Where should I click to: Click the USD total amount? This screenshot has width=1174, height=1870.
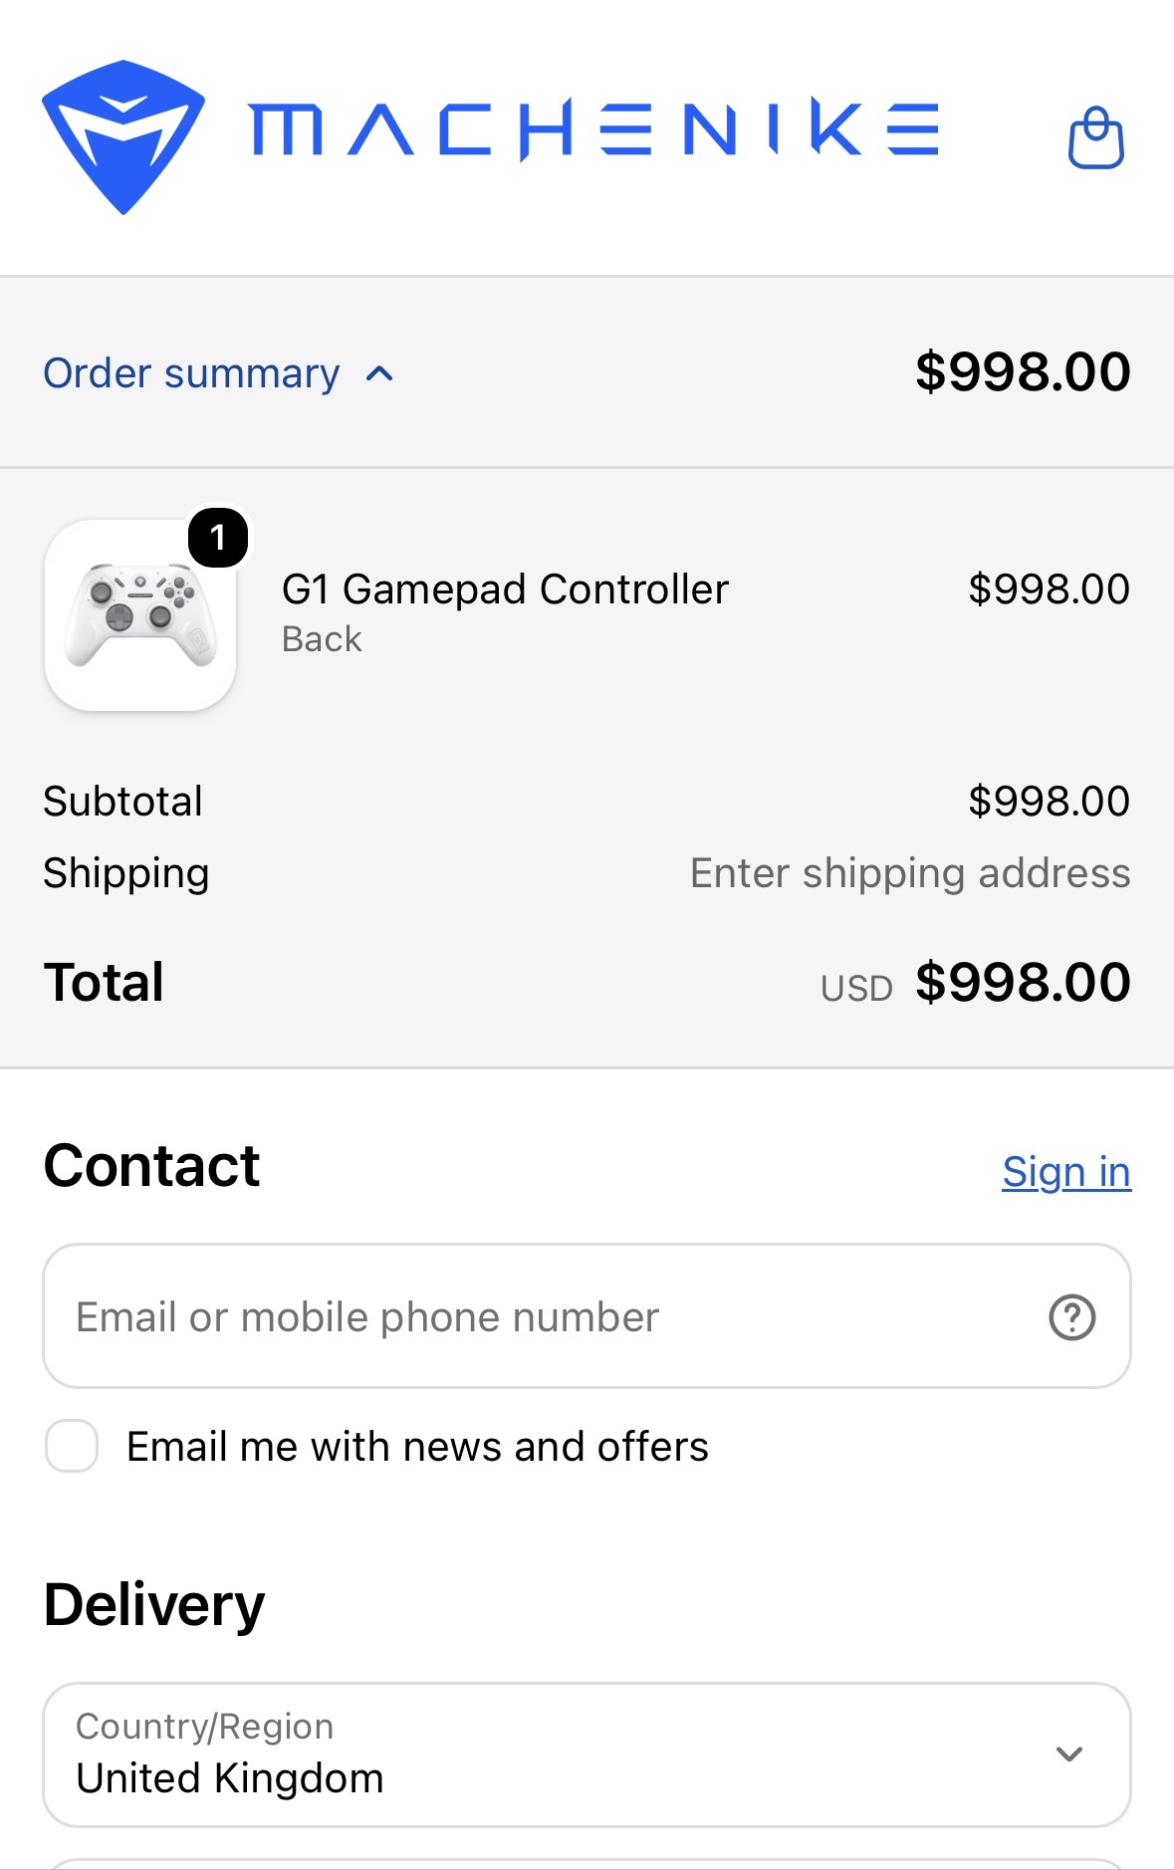click(1023, 983)
